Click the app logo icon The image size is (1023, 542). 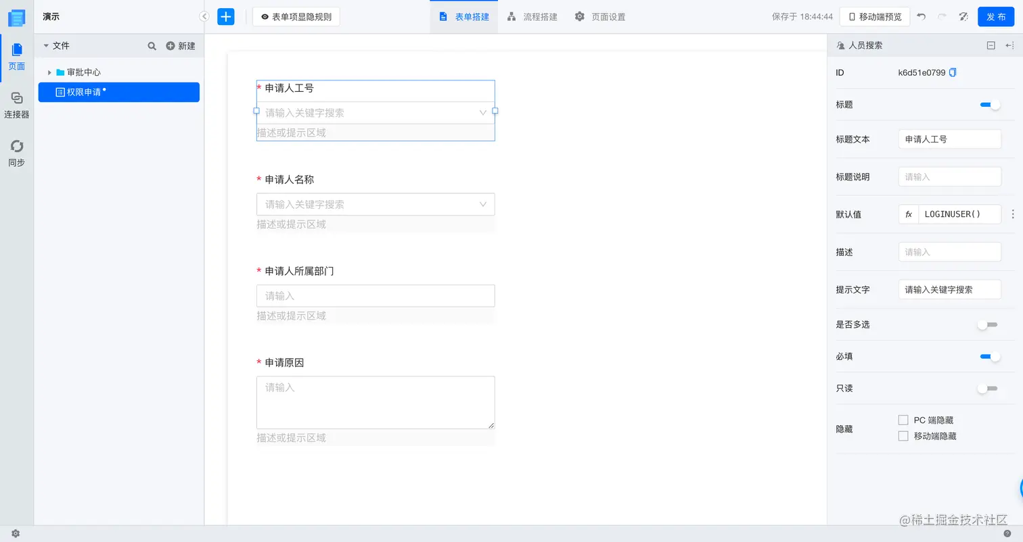(16, 18)
